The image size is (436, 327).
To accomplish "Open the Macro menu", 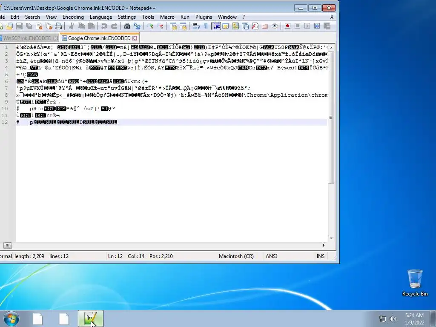I will pos(167,17).
